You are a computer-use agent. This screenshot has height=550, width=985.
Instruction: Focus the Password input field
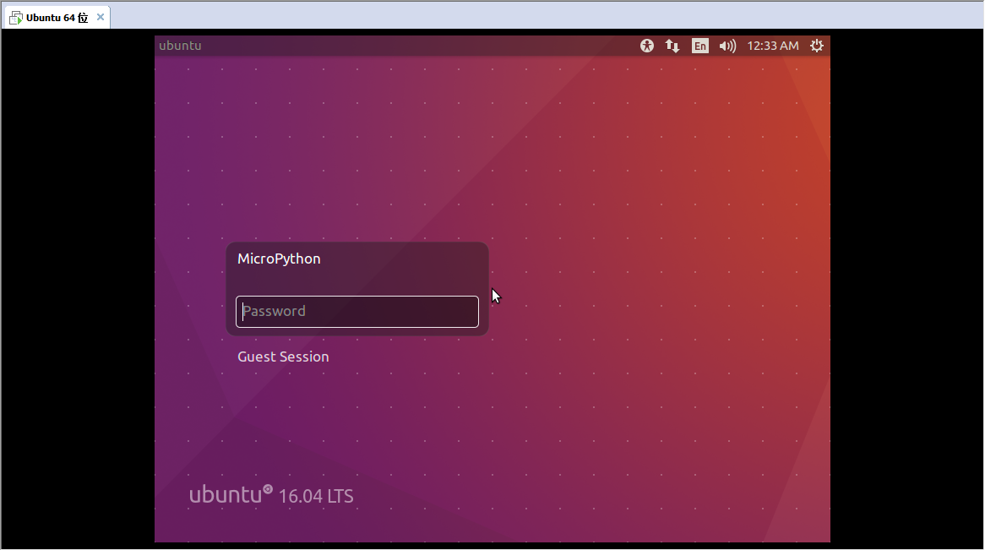pos(356,312)
